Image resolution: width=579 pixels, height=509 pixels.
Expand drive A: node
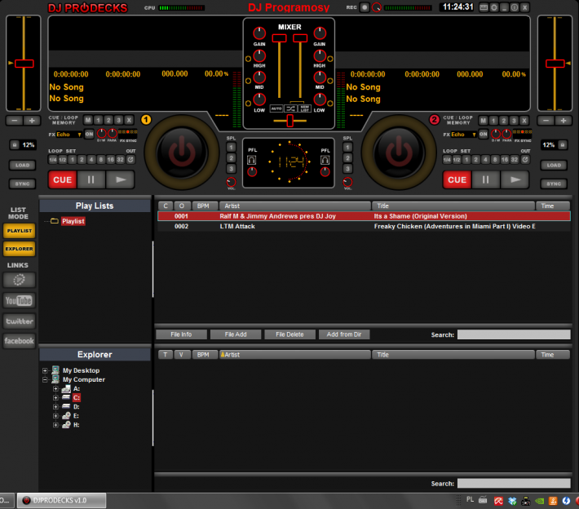55,388
